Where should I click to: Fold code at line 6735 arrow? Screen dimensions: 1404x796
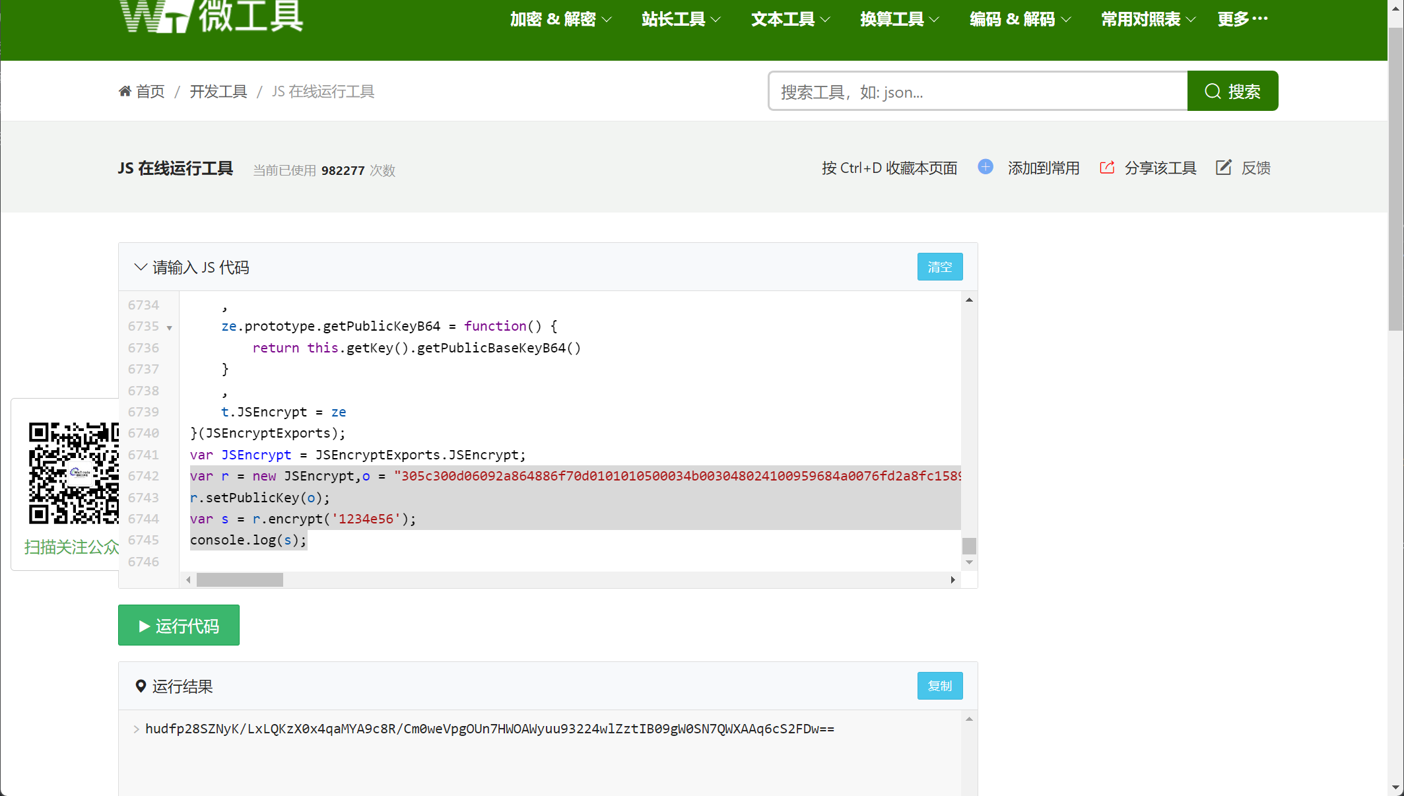tap(170, 328)
